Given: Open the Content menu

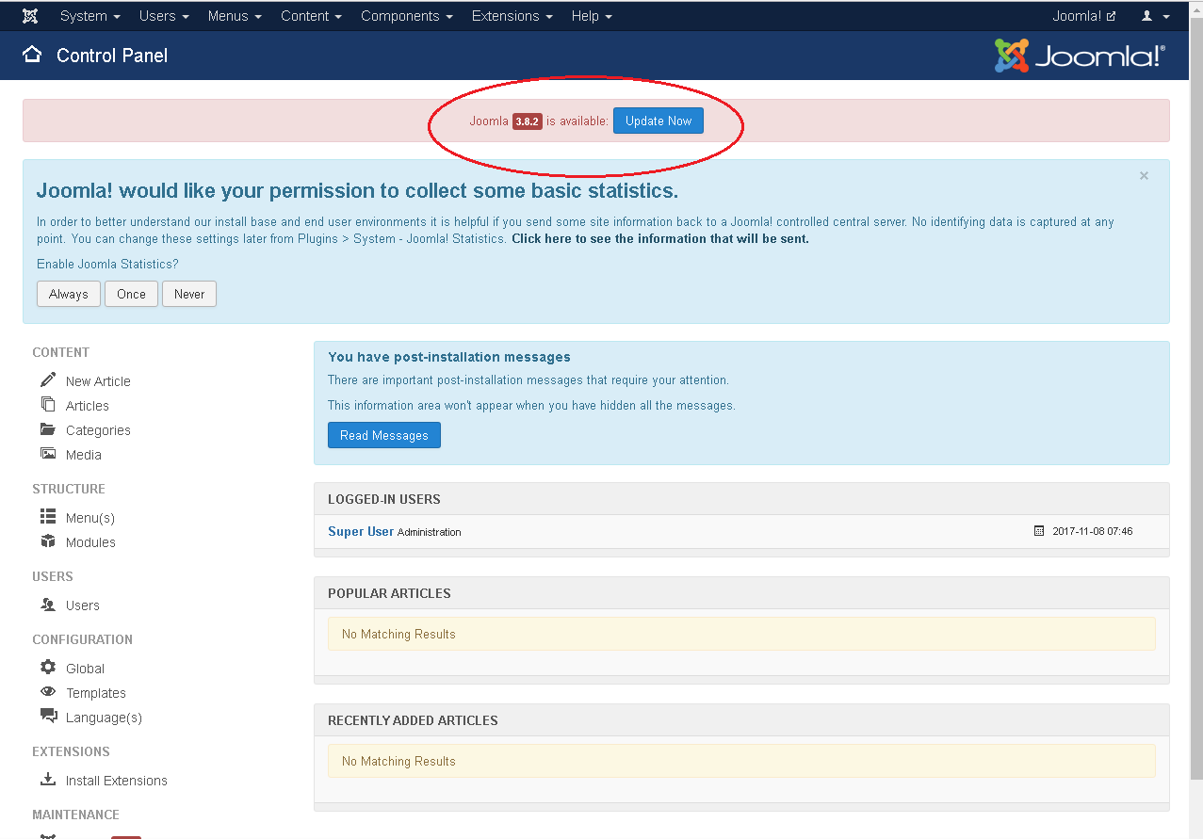Looking at the screenshot, I should click(311, 16).
